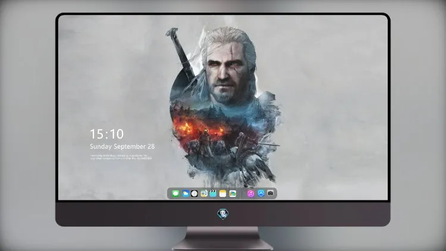Launch the Camera app from the dock
This screenshot has width=446, height=251.
(271, 193)
